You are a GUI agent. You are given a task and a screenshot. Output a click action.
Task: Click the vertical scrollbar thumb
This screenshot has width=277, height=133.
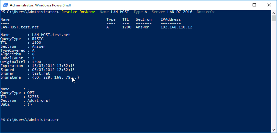(274, 18)
